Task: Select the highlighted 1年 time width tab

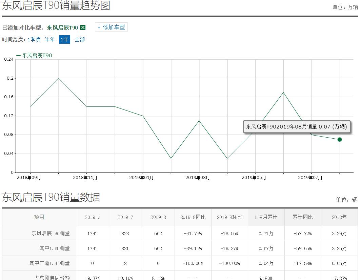Action: click(64, 39)
